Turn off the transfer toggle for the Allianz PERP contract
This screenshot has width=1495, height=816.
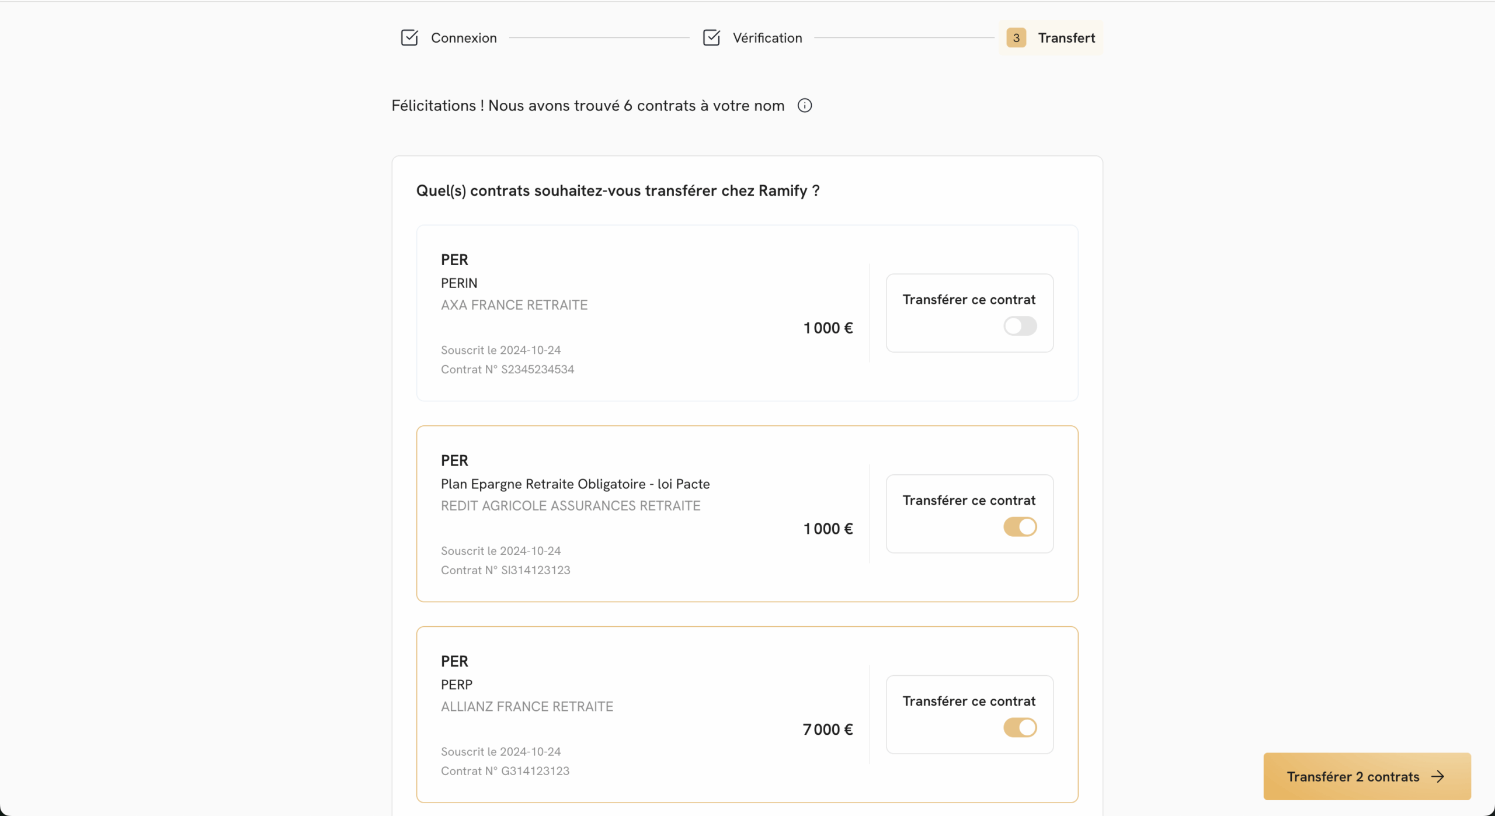pos(1020,728)
